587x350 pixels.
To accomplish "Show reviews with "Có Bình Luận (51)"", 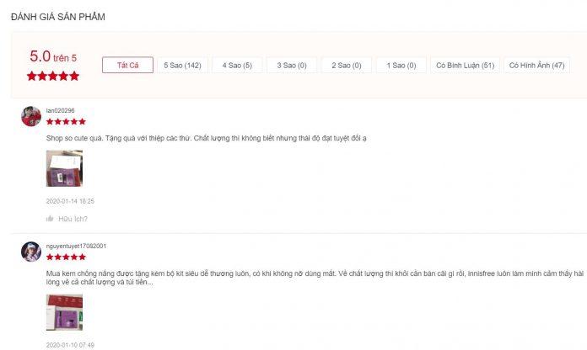I will tap(464, 65).
